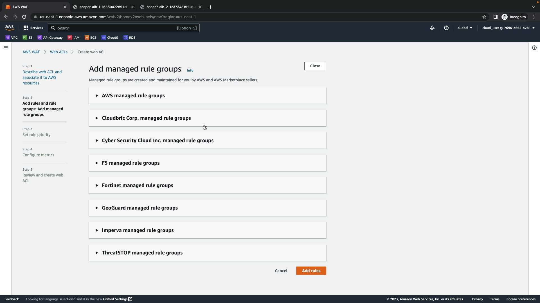Viewport: 540px width, 303px height.
Task: Expand Fortinet managed rule groups section
Action: tap(137, 185)
